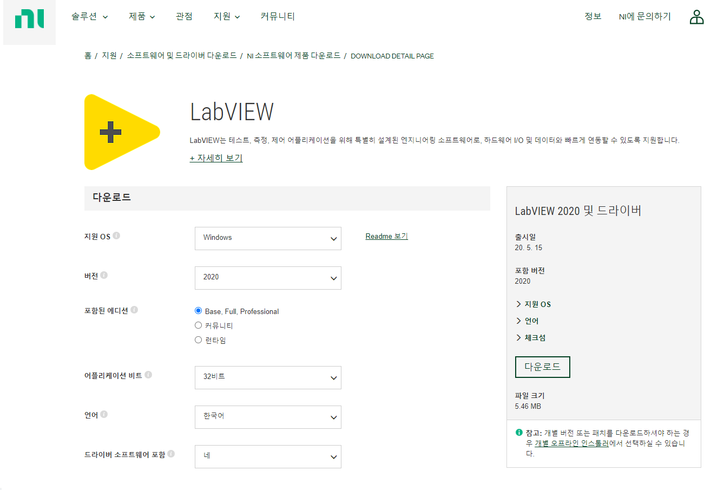Click the 20. 5. 15 release date
This screenshot has height=490, width=724.
tap(529, 247)
